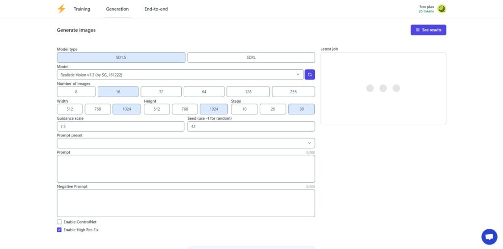
Task: Enable the ControlNet checkbox
Action: pos(59,221)
